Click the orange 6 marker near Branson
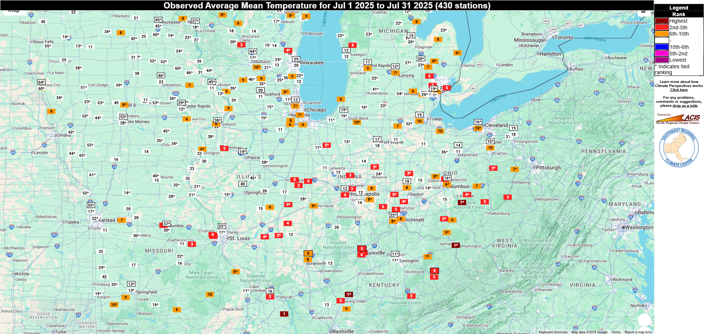Viewport: 704px width, 334px height. pyautogui.click(x=177, y=309)
